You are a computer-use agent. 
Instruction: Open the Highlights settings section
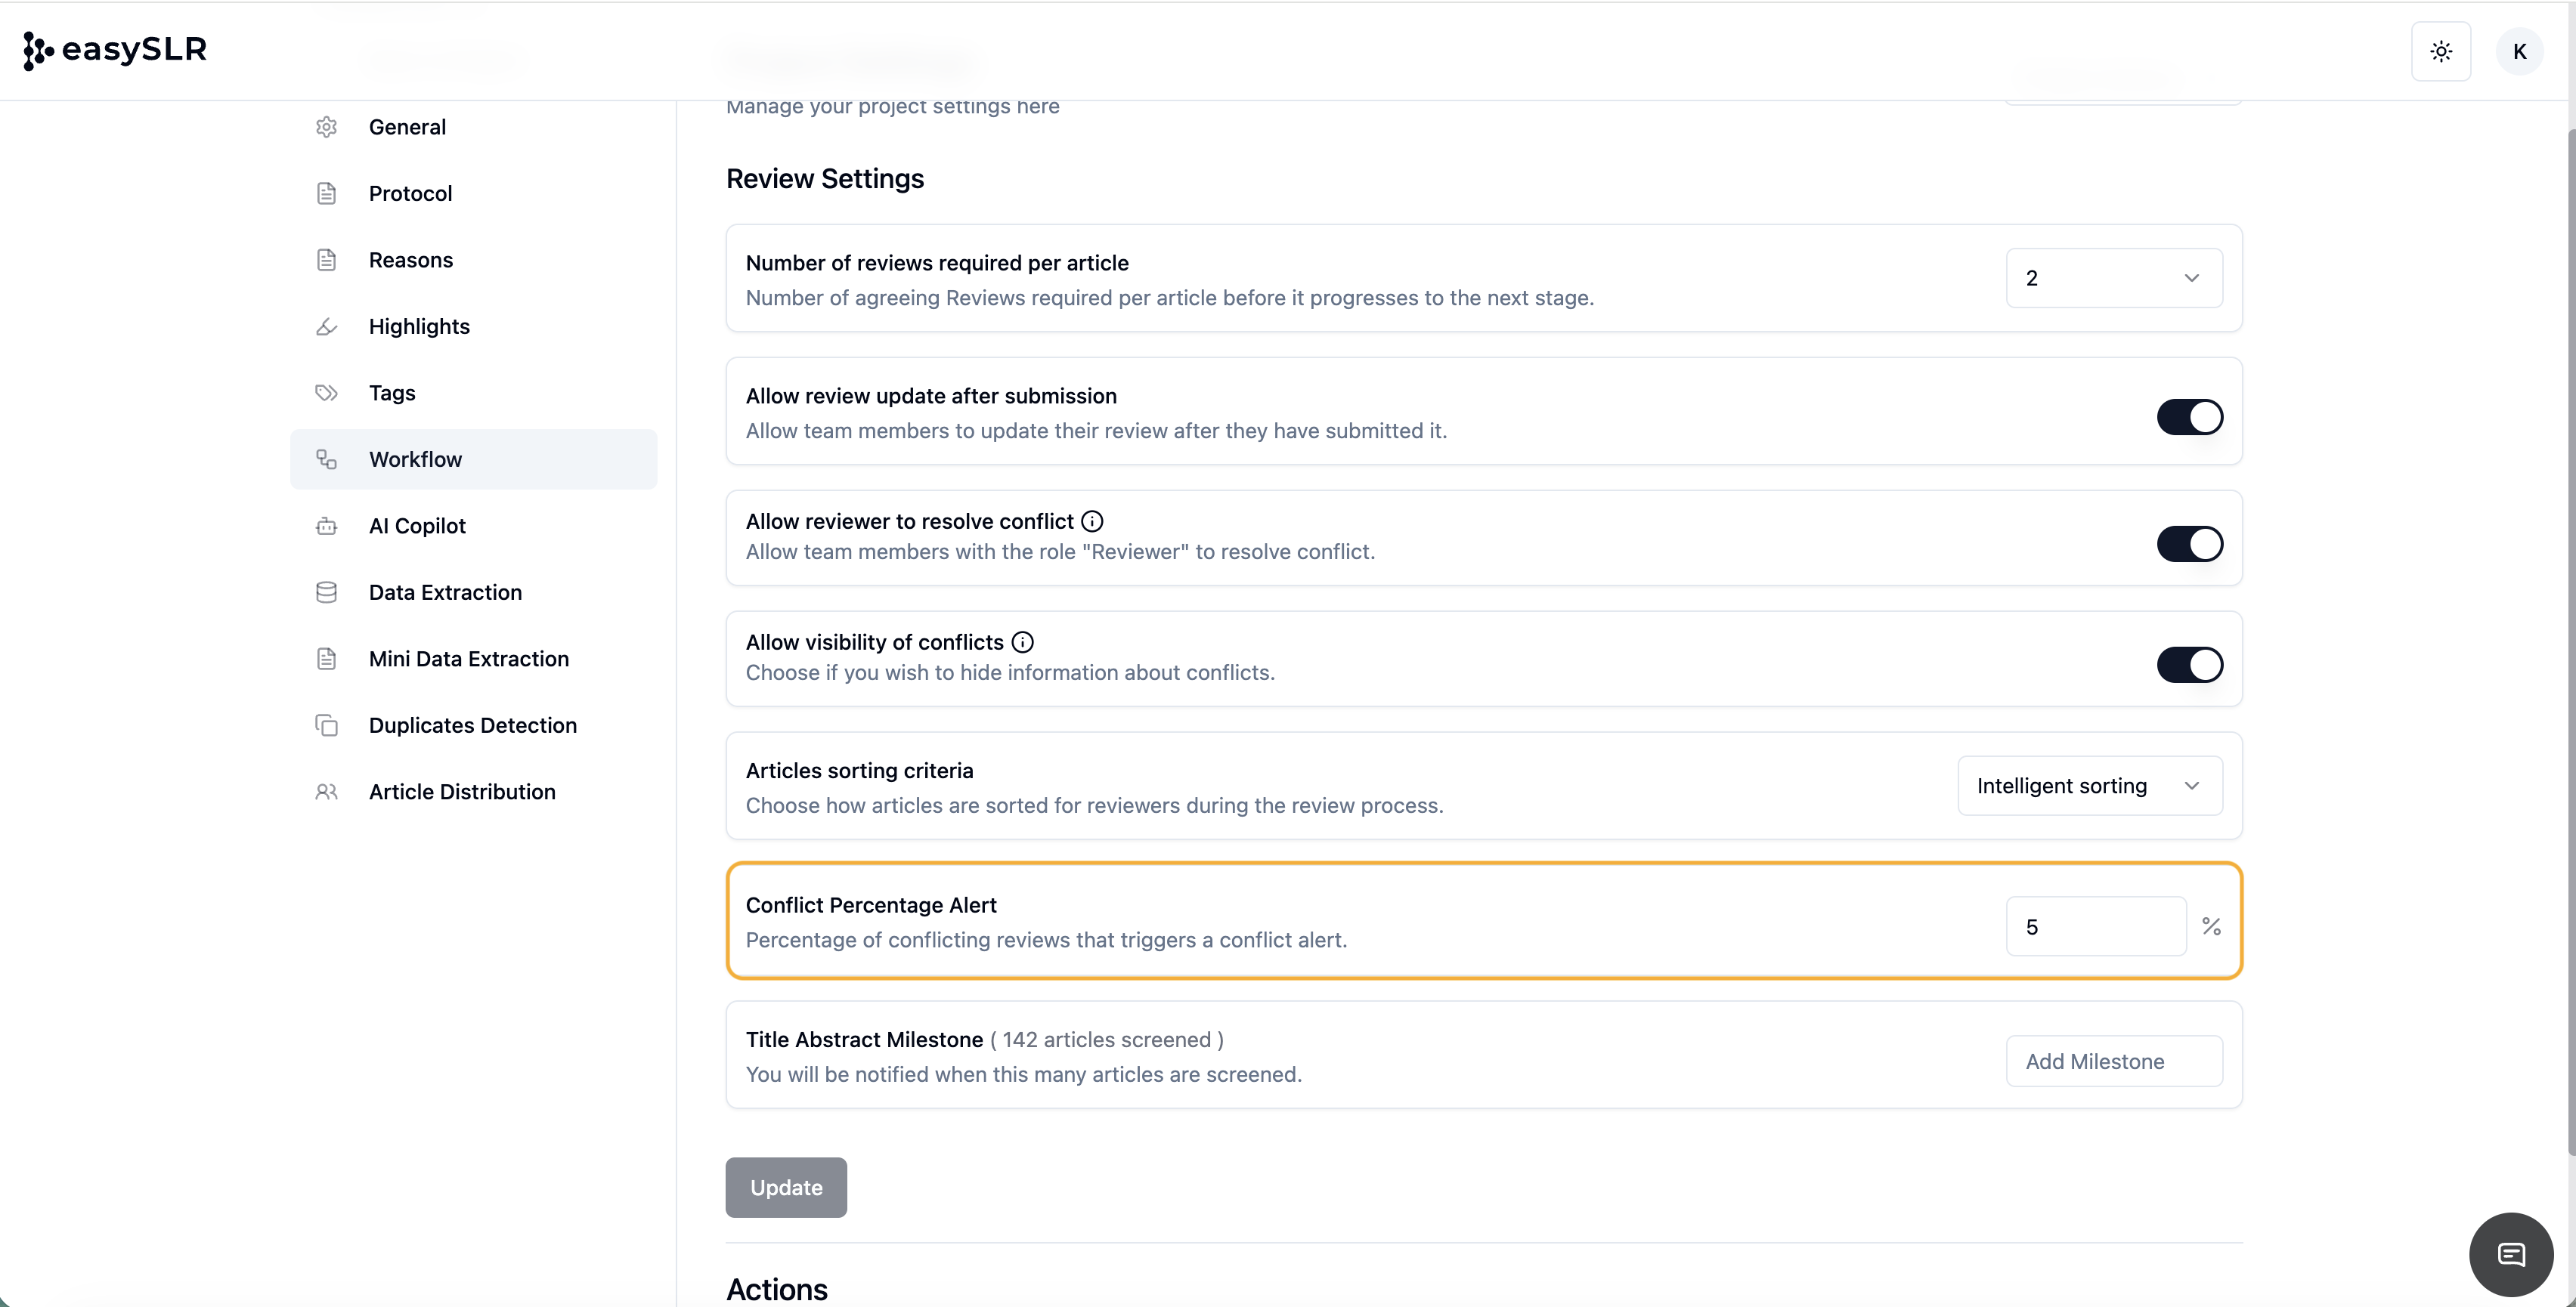click(419, 326)
